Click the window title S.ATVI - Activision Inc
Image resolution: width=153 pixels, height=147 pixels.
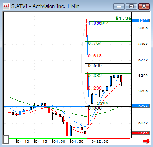(45, 6)
